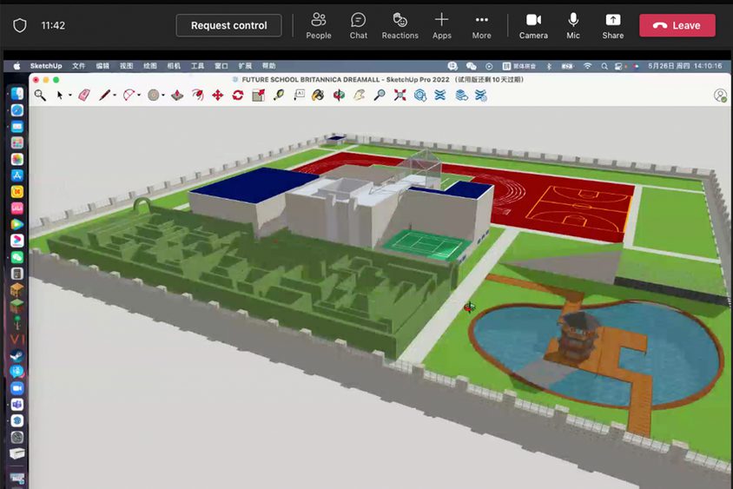Choose the Move tool with red arrows
Screen dimensions: 733x489
tap(218, 96)
